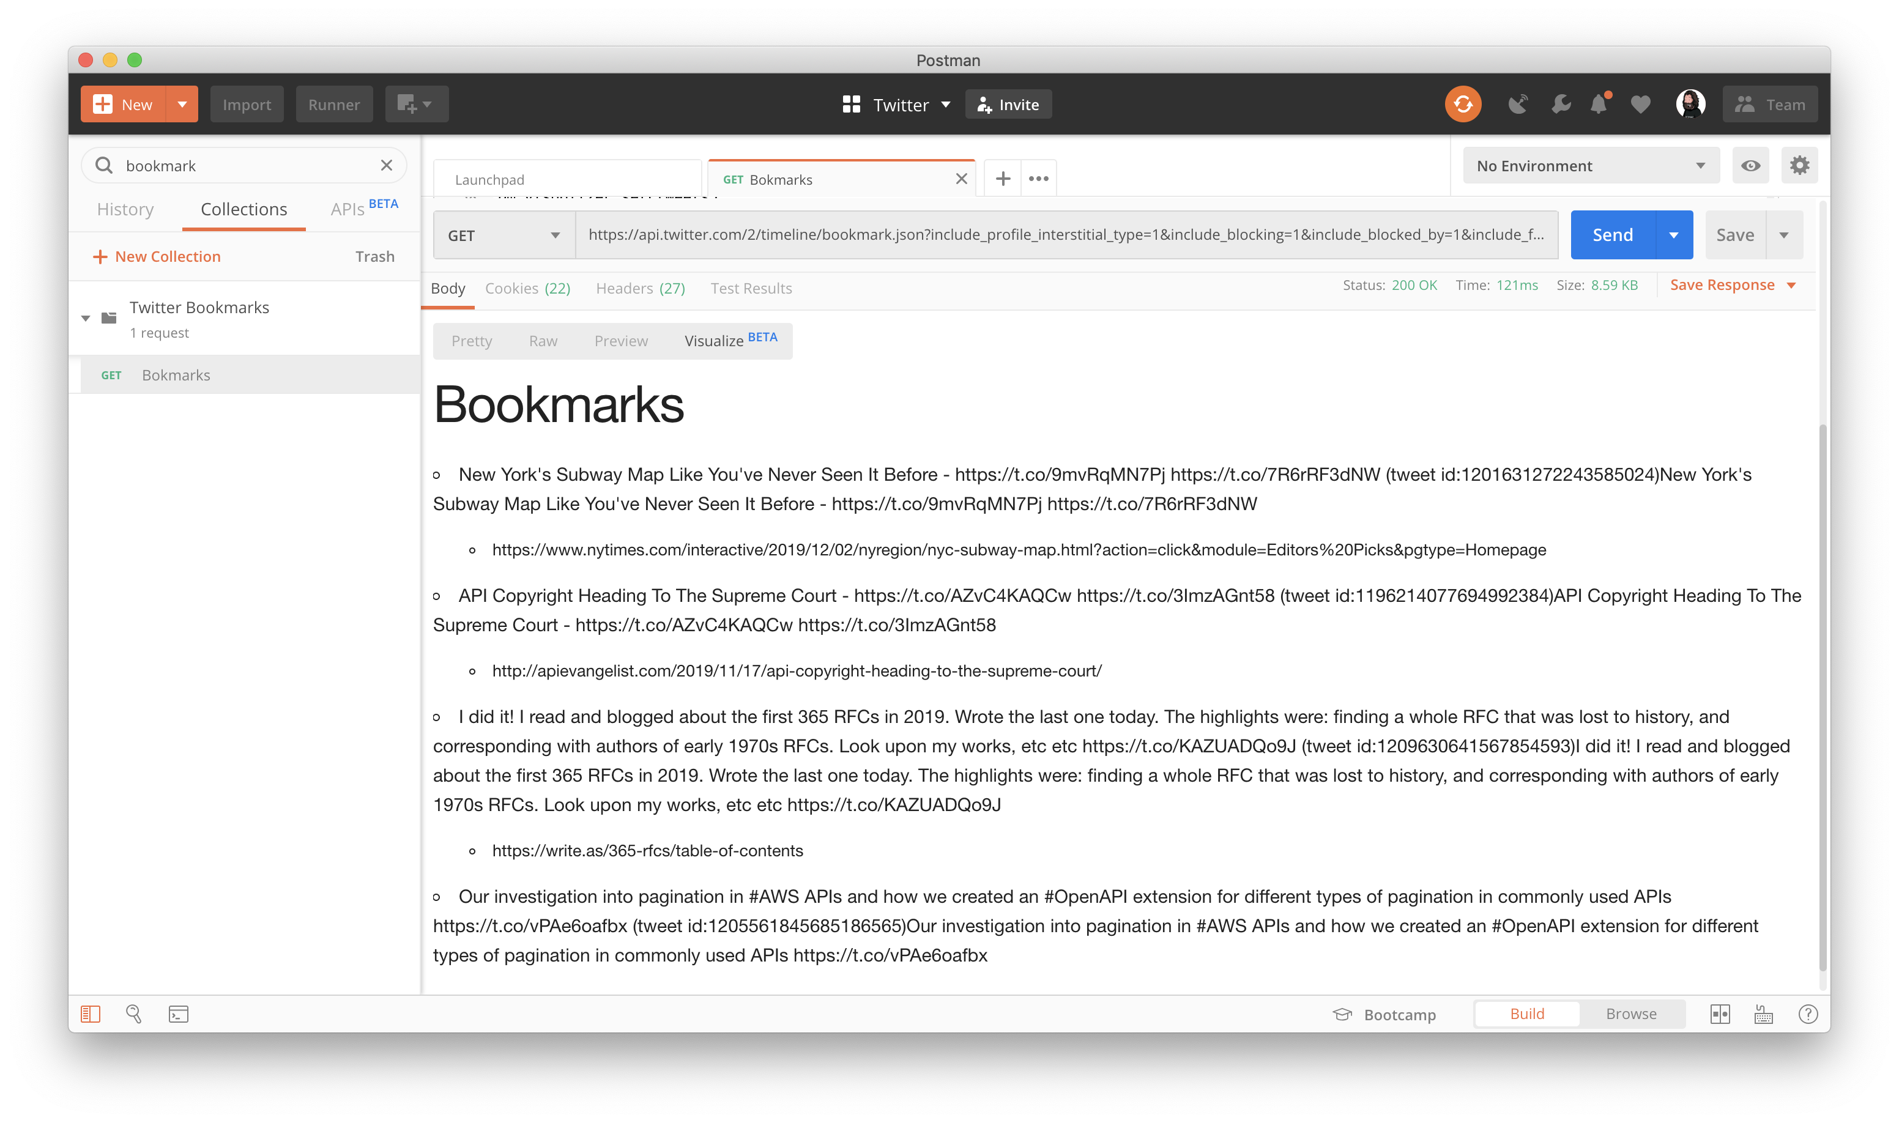Send the request
The image size is (1899, 1123).
pyautogui.click(x=1612, y=235)
